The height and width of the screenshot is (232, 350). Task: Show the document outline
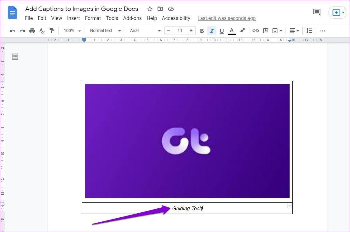[15, 57]
